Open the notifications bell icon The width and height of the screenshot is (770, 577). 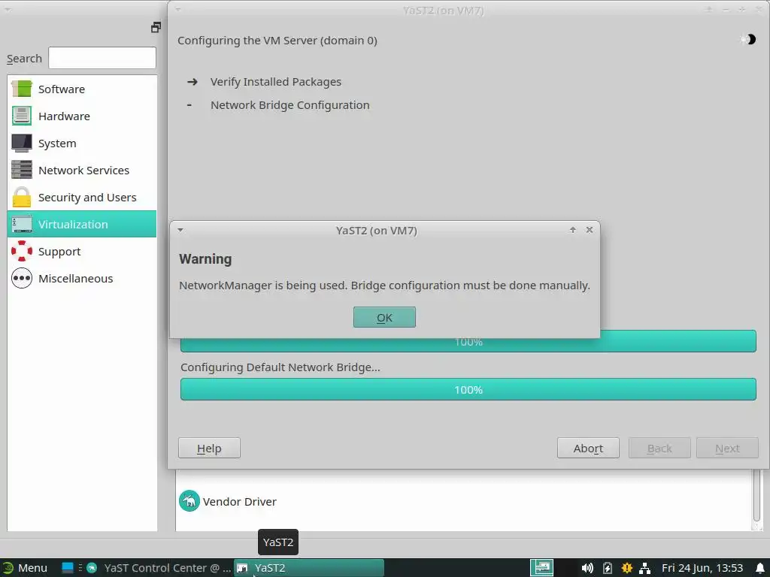pyautogui.click(x=759, y=568)
